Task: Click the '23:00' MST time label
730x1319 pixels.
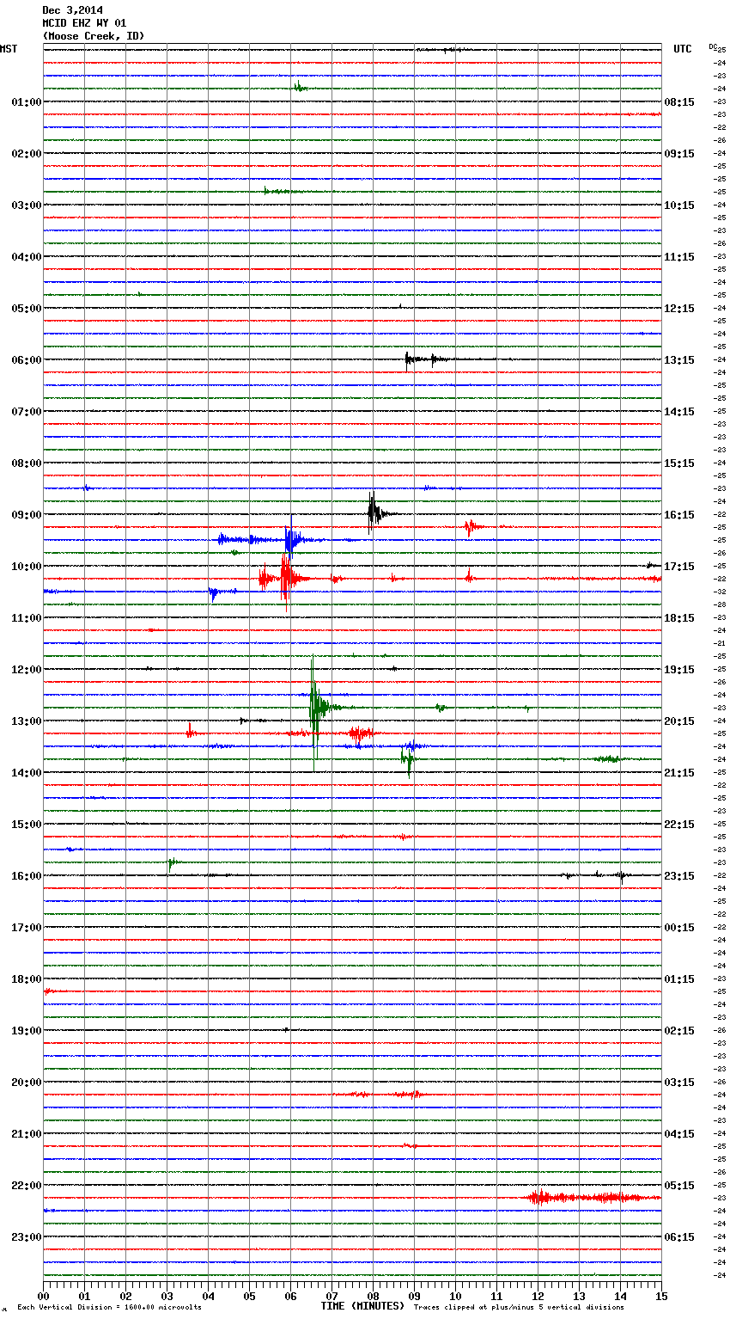Action: coord(26,1237)
